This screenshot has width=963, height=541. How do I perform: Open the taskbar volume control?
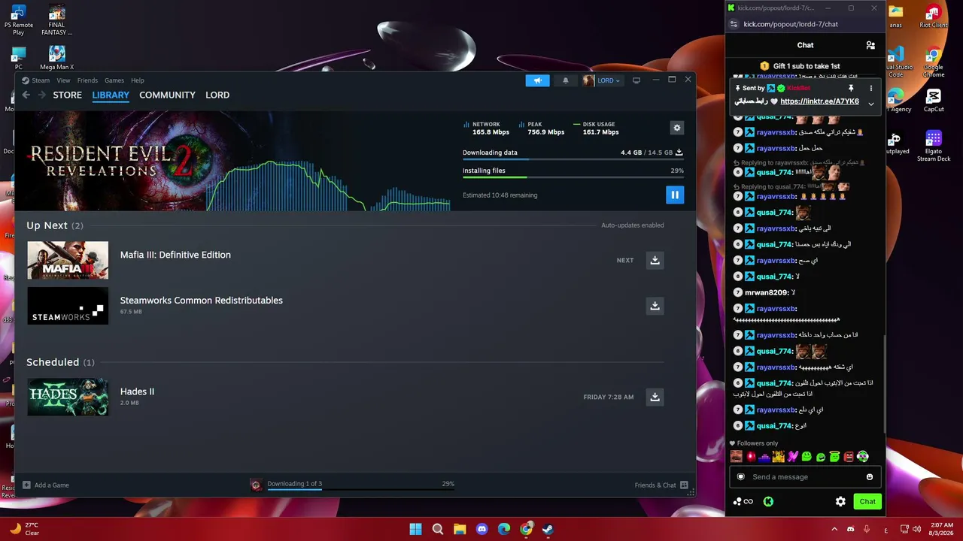[x=918, y=529]
